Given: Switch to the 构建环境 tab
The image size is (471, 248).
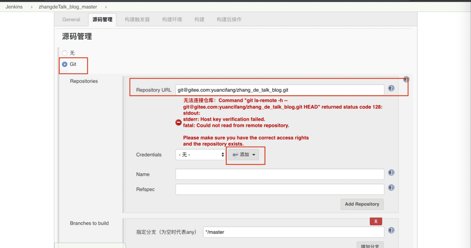Looking at the screenshot, I should pos(172,20).
